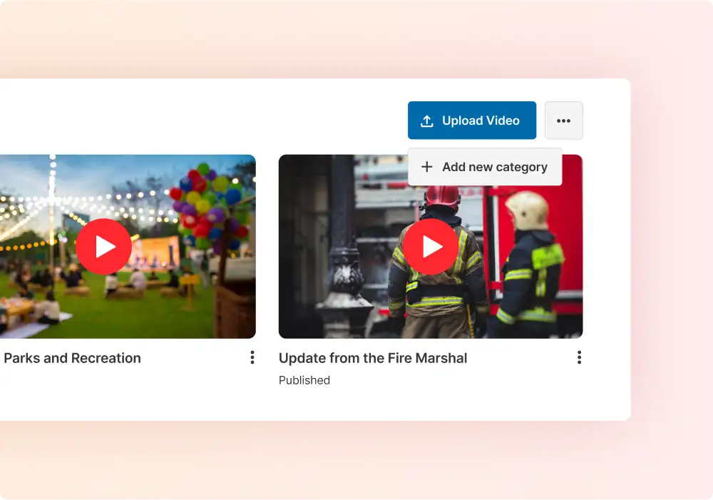Select Add new category menu item
Viewport: 713px width, 500px height.
pos(485,167)
